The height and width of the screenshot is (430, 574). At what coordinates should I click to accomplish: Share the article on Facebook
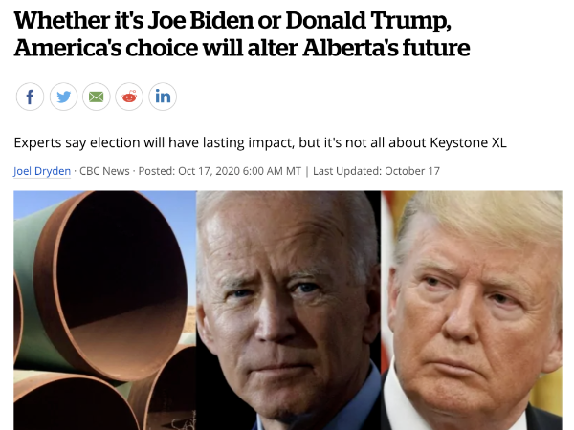point(30,97)
